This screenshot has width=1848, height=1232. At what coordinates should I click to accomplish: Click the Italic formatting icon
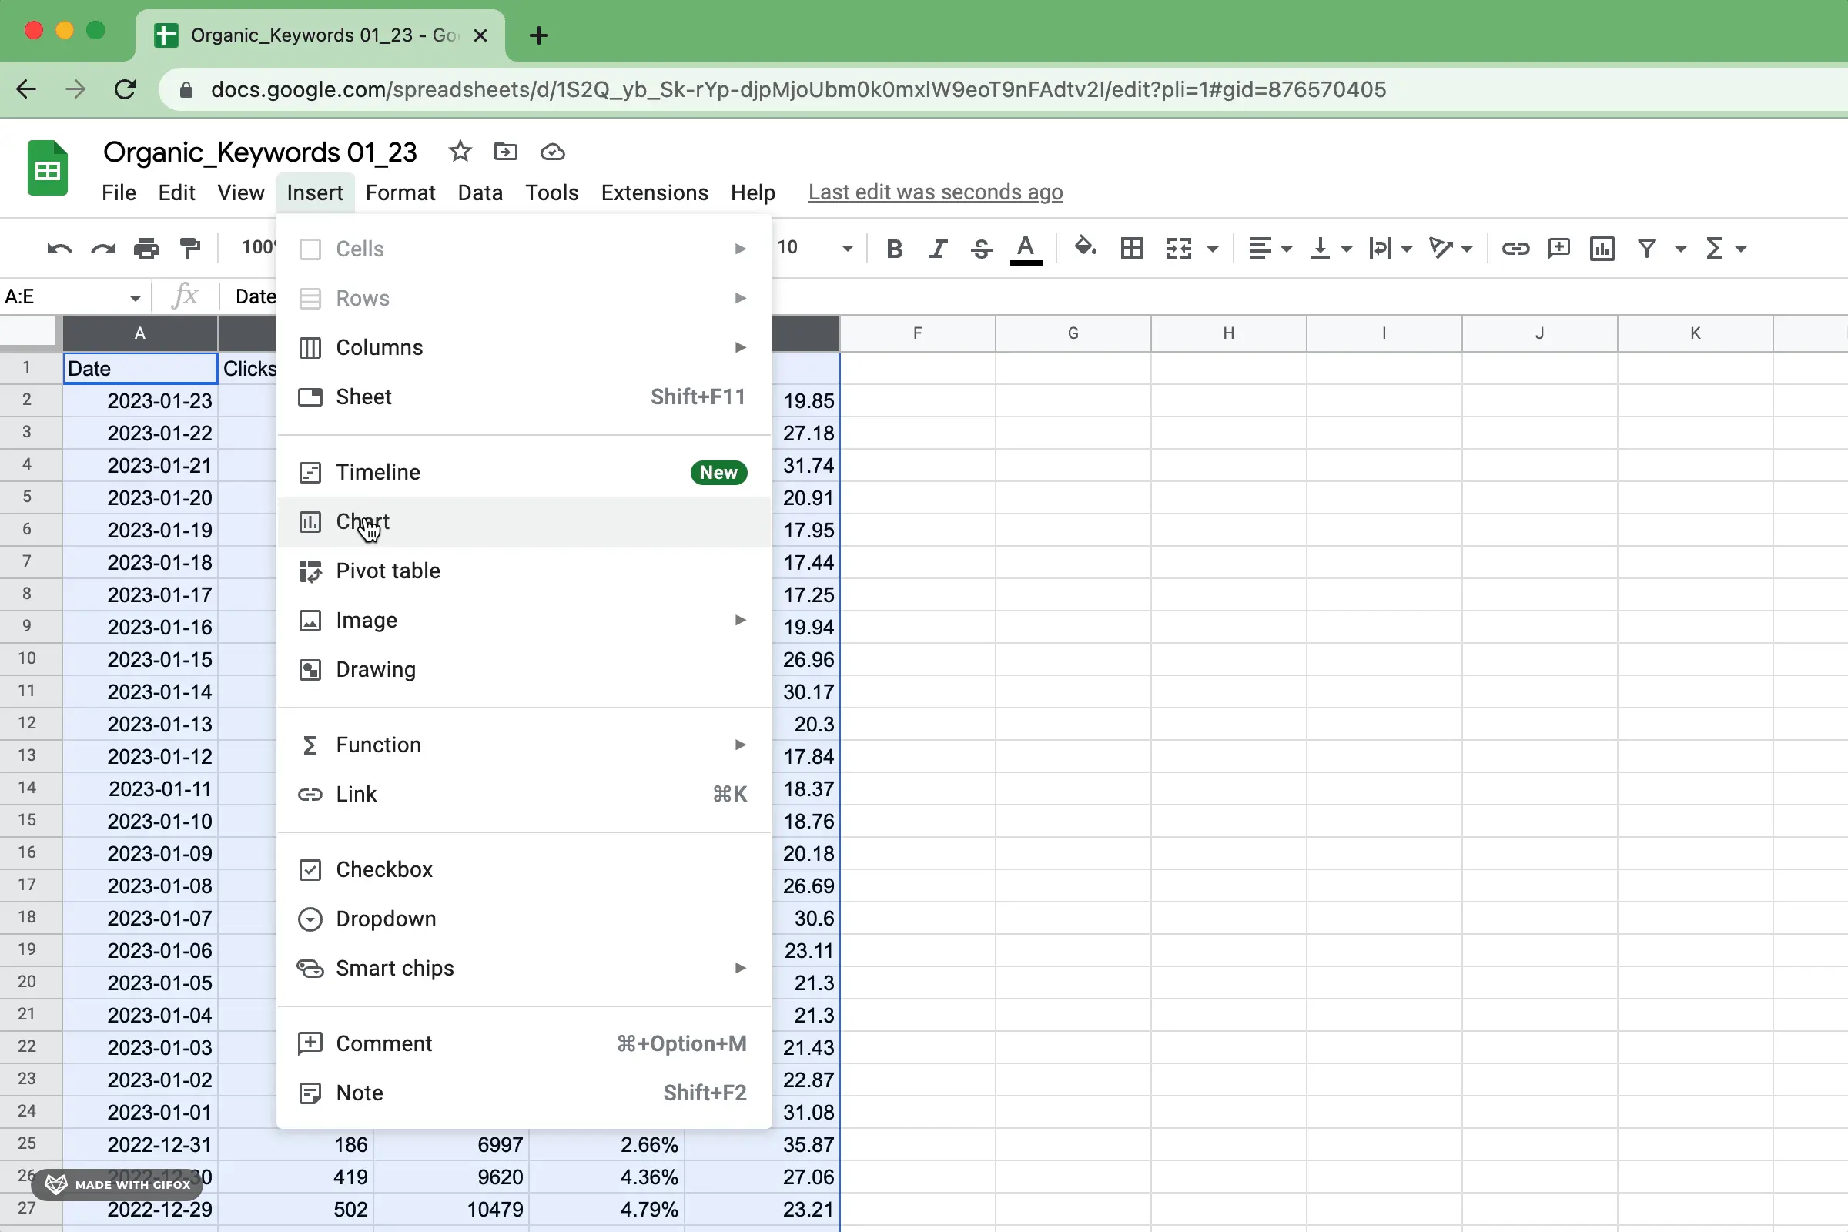point(936,247)
